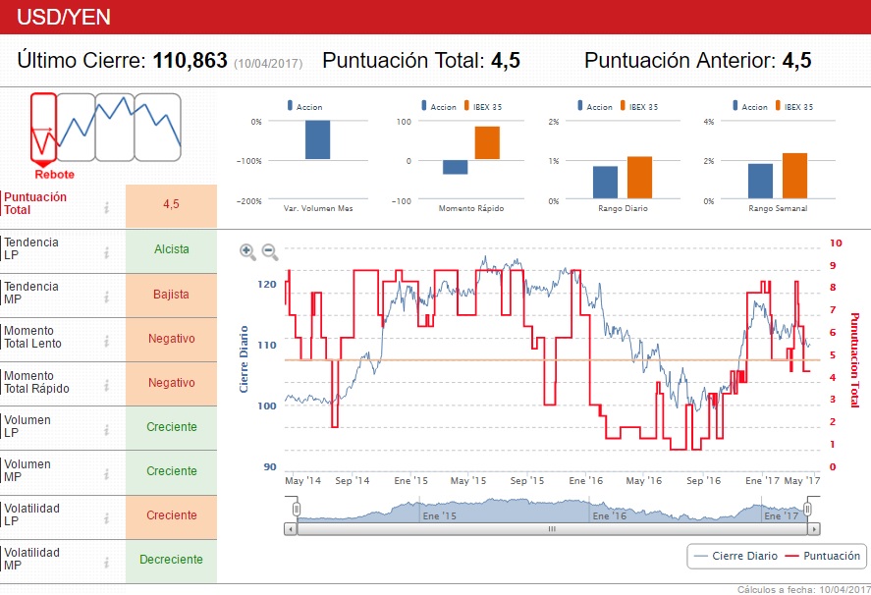
Task: Click orange IBEX 35 bar in Momento Rápido
Action: click(x=487, y=142)
